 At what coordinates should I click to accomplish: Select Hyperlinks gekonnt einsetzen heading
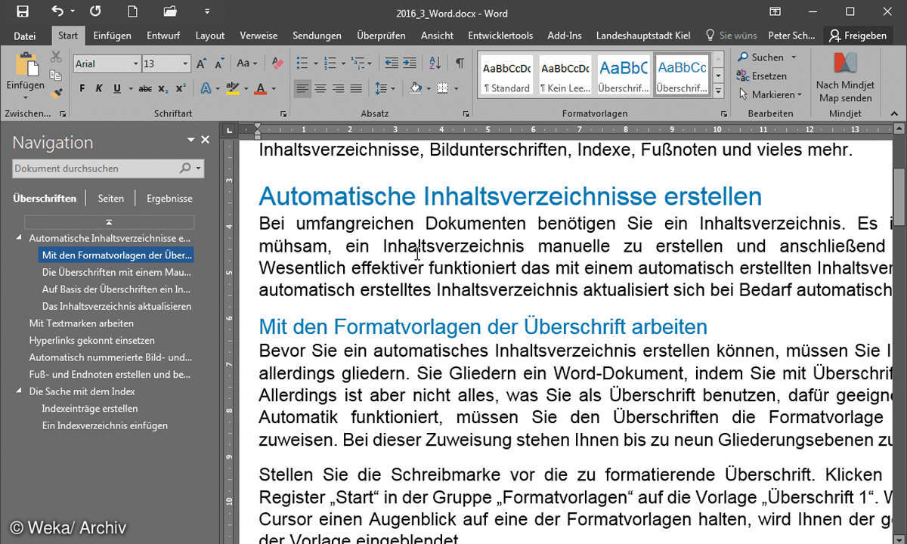click(91, 340)
